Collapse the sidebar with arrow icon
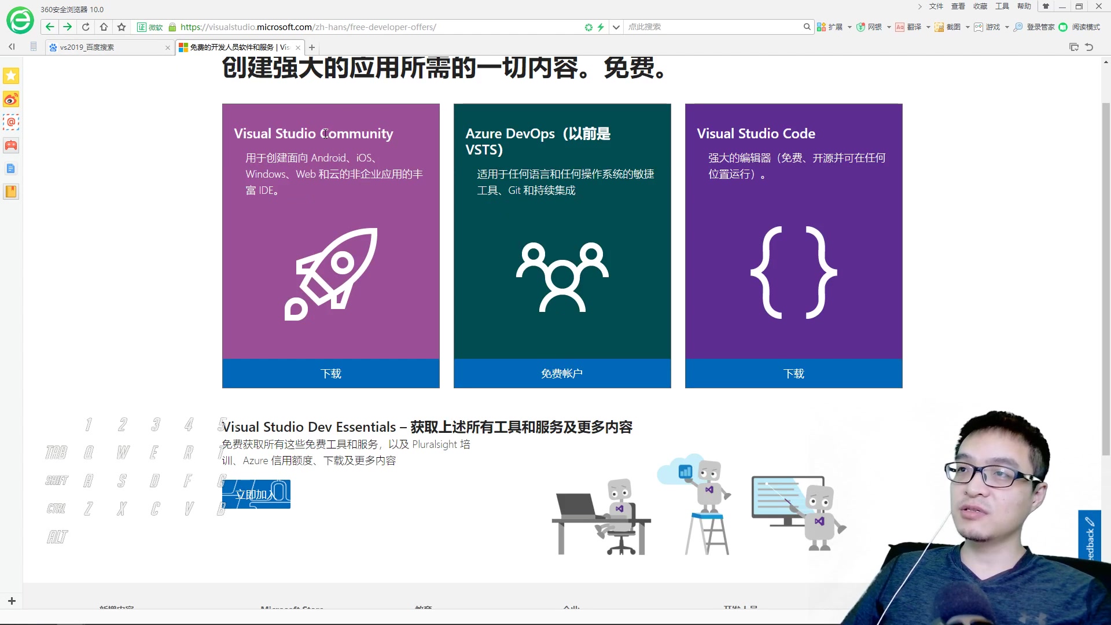 (12, 47)
